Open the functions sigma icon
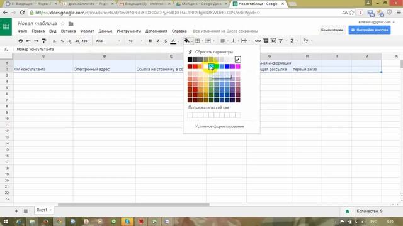This screenshot has width=403, height=226. coord(292,41)
